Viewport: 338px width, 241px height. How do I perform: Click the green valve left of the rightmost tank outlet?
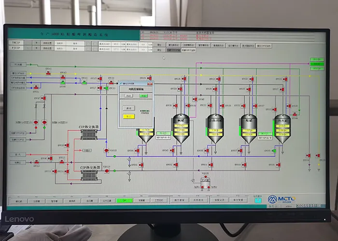pos(274,151)
